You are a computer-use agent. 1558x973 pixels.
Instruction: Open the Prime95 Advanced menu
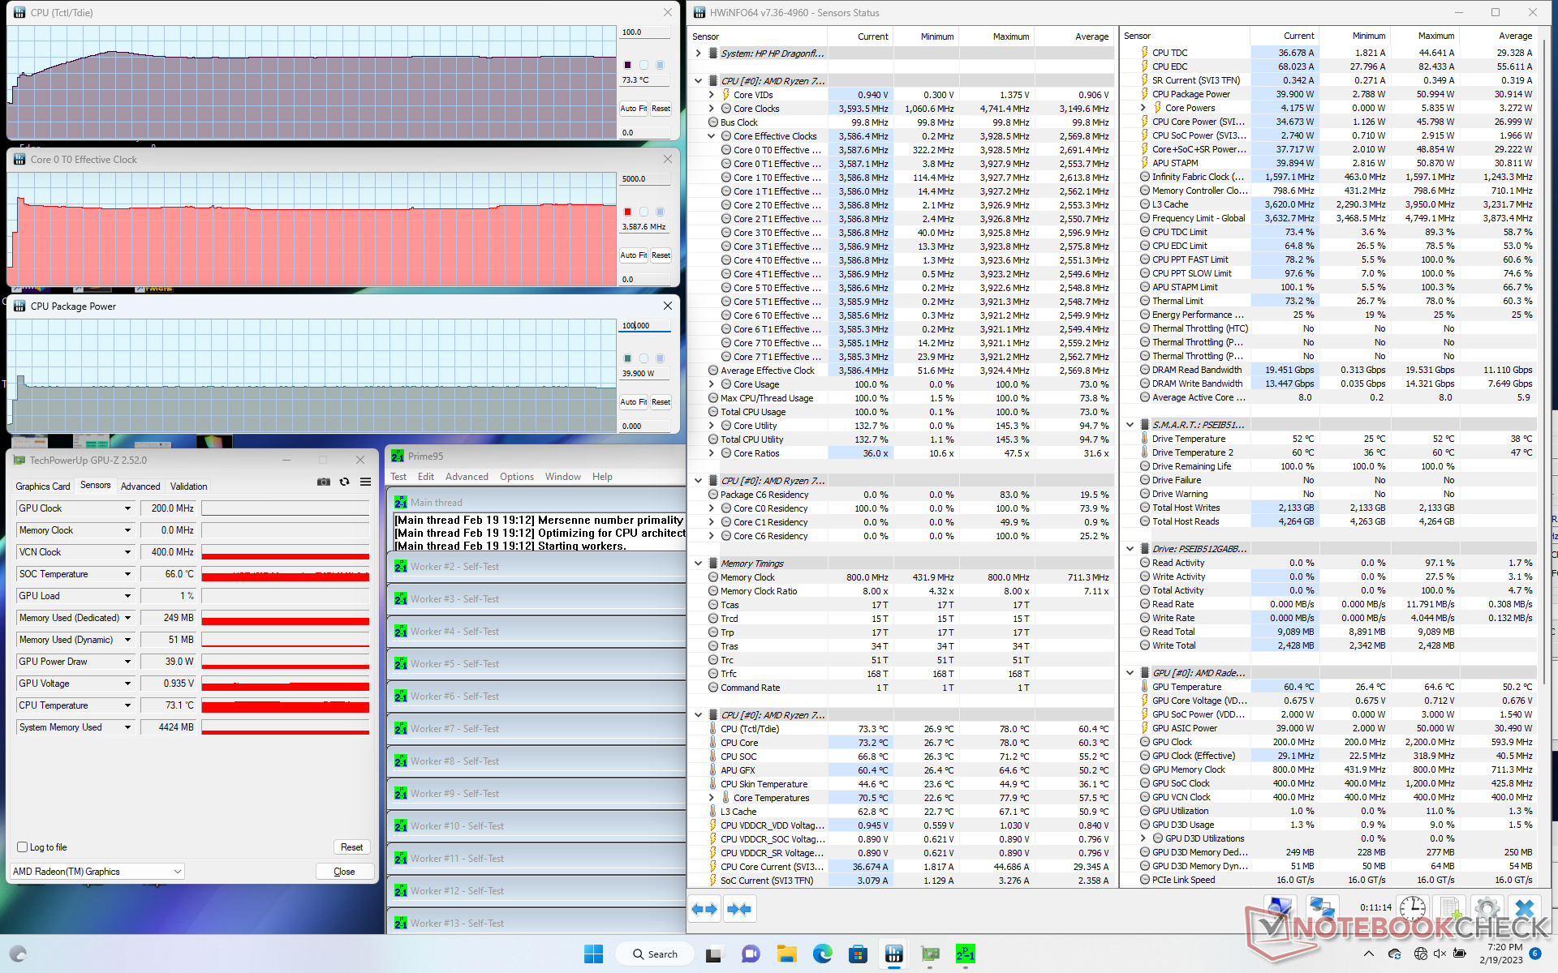click(466, 477)
